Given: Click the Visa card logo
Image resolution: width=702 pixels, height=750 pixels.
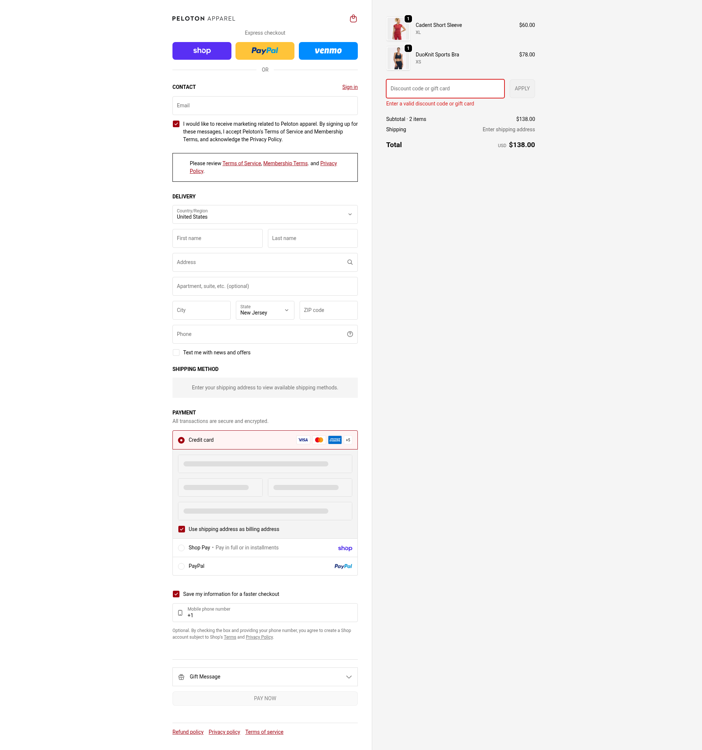Looking at the screenshot, I should pos(303,440).
